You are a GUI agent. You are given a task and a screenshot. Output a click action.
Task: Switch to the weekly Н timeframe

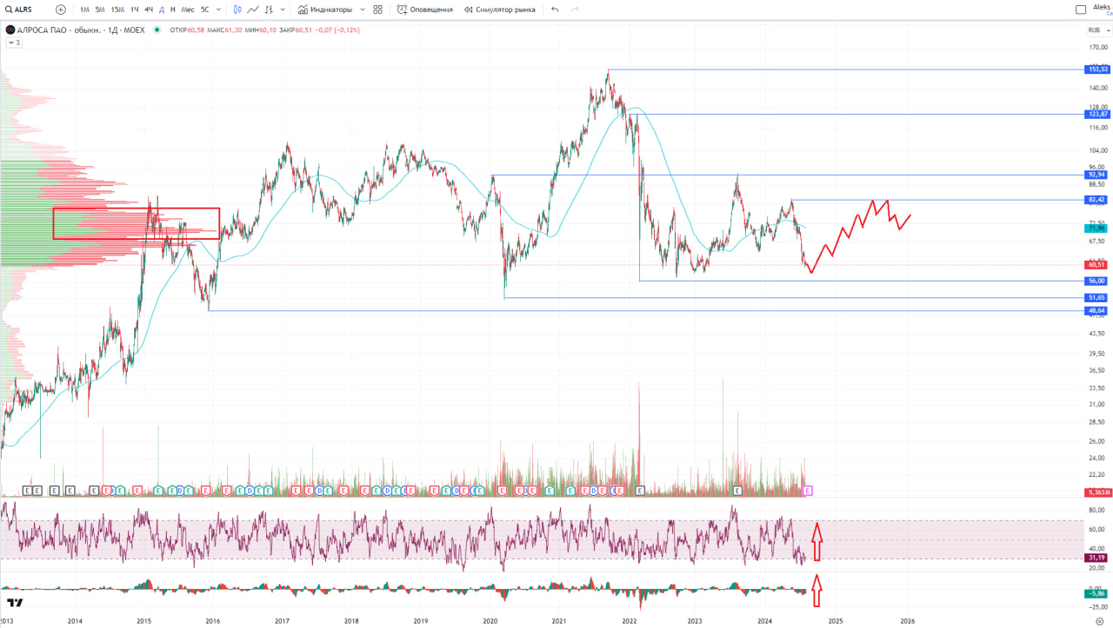pos(172,10)
